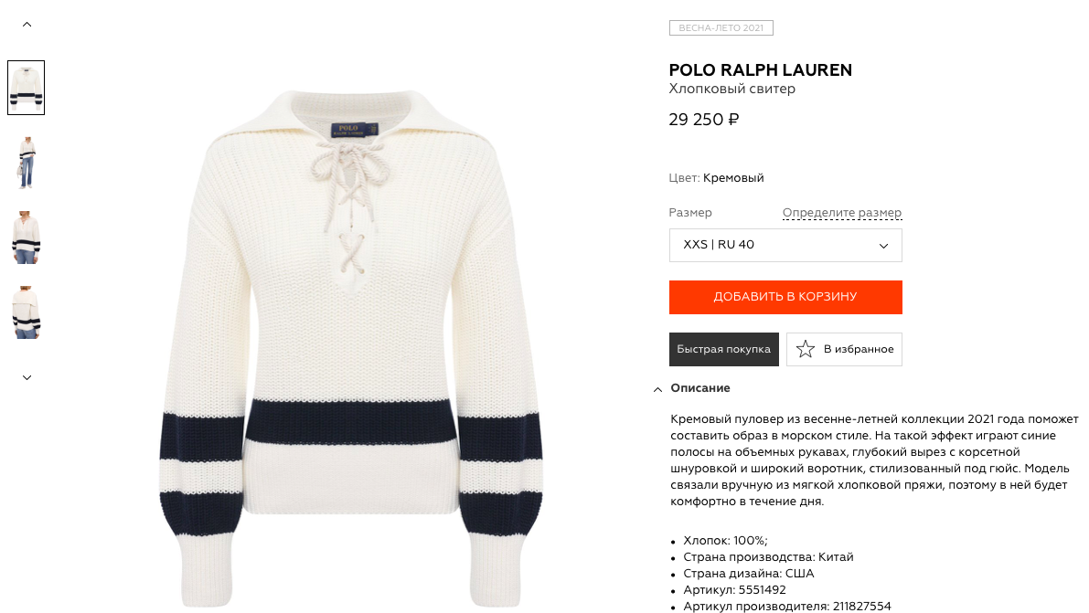Click the Хлопковый свитер product title
The height and width of the screenshot is (613, 1089).
tap(732, 89)
